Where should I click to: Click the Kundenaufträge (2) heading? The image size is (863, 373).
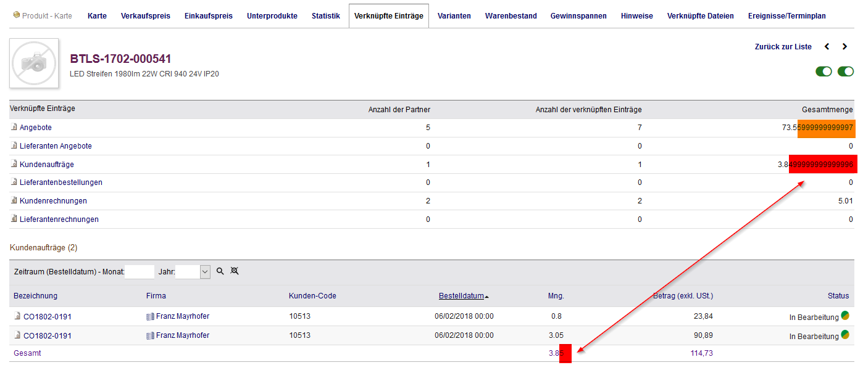[44, 248]
